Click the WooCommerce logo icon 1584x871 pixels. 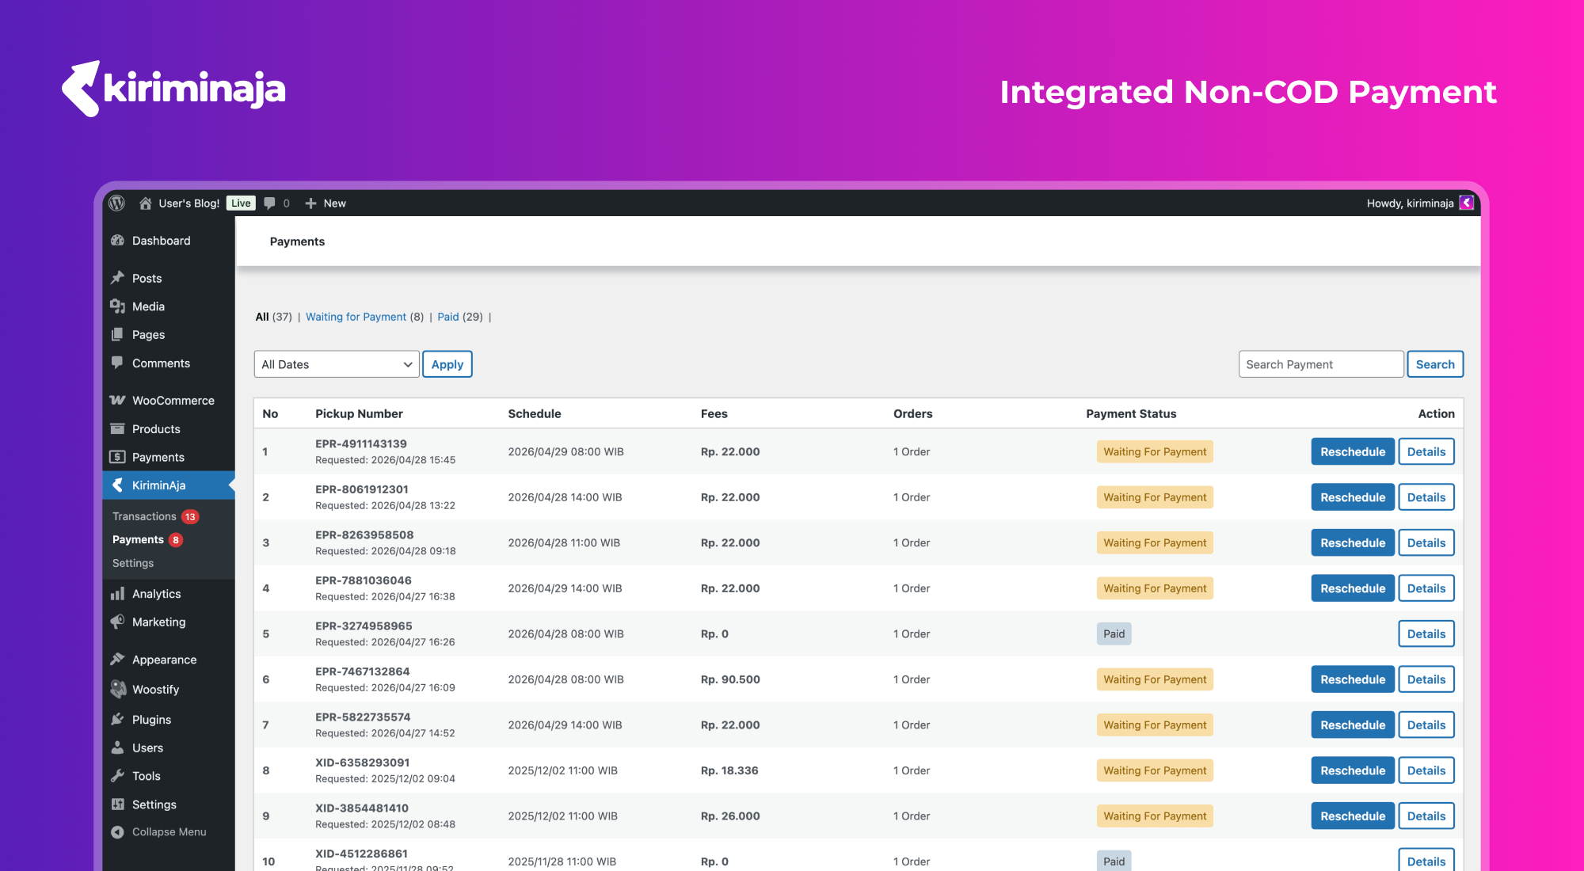point(118,401)
